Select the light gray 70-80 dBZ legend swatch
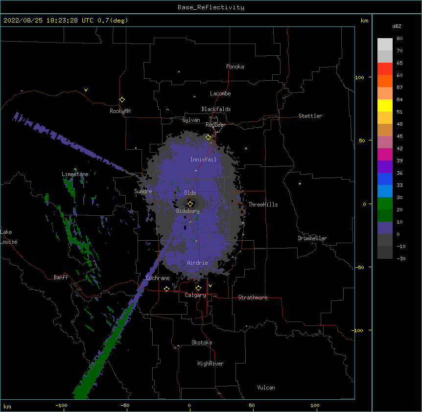Screen dimensions: 422x412 [x=385, y=44]
